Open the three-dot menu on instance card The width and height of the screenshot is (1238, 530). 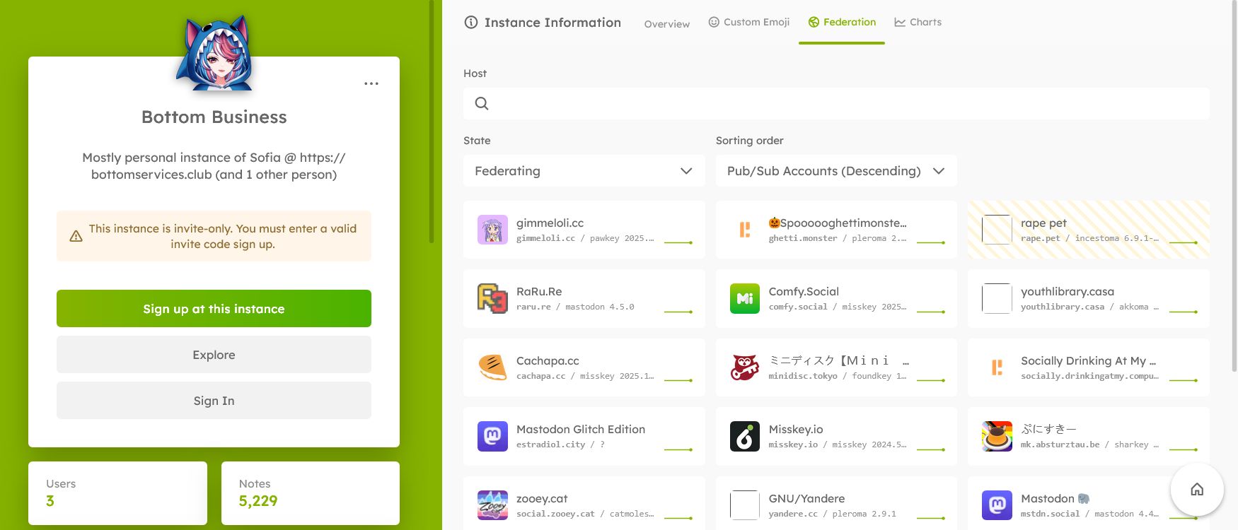pyautogui.click(x=371, y=83)
